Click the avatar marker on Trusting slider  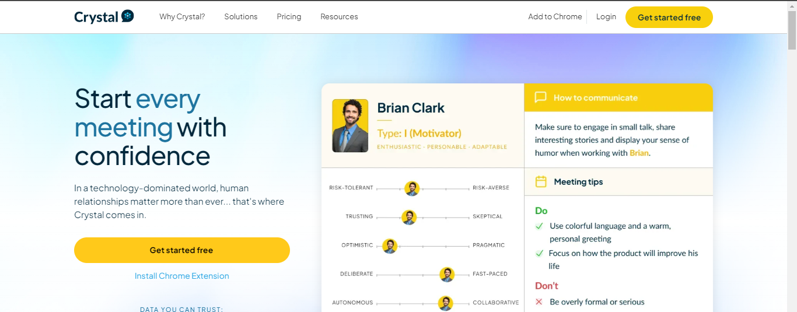pos(409,217)
